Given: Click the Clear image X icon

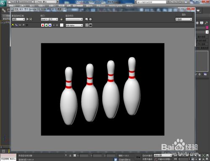Looking at the screenshot, I should pyautogui.click(x=27, y=25).
